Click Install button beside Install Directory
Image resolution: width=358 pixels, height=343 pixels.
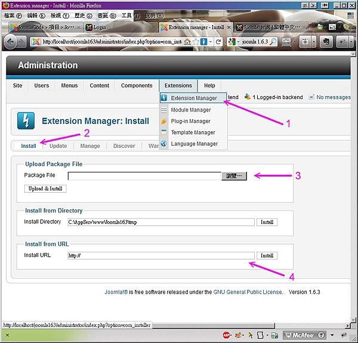click(267, 222)
